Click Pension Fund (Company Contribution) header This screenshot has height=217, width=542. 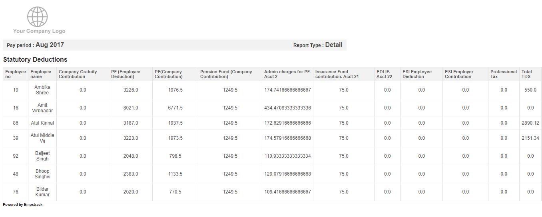tap(226, 74)
